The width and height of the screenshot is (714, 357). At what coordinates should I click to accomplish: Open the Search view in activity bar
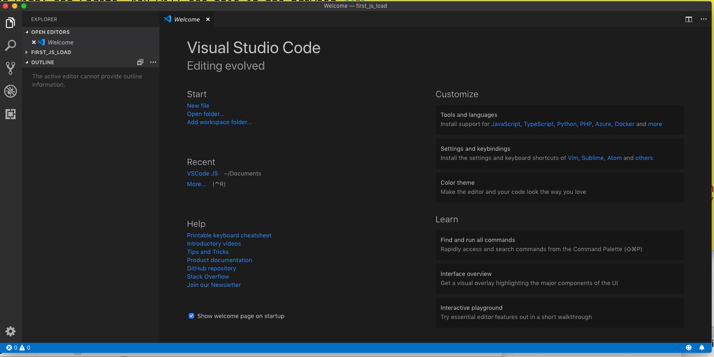[x=11, y=45]
